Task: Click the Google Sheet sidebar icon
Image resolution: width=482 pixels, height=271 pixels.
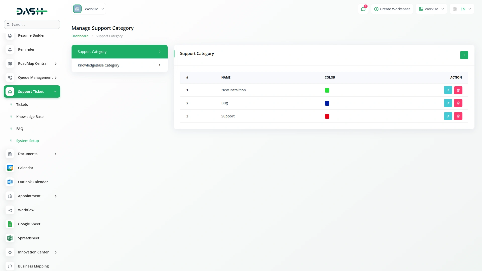Action: 10,224
